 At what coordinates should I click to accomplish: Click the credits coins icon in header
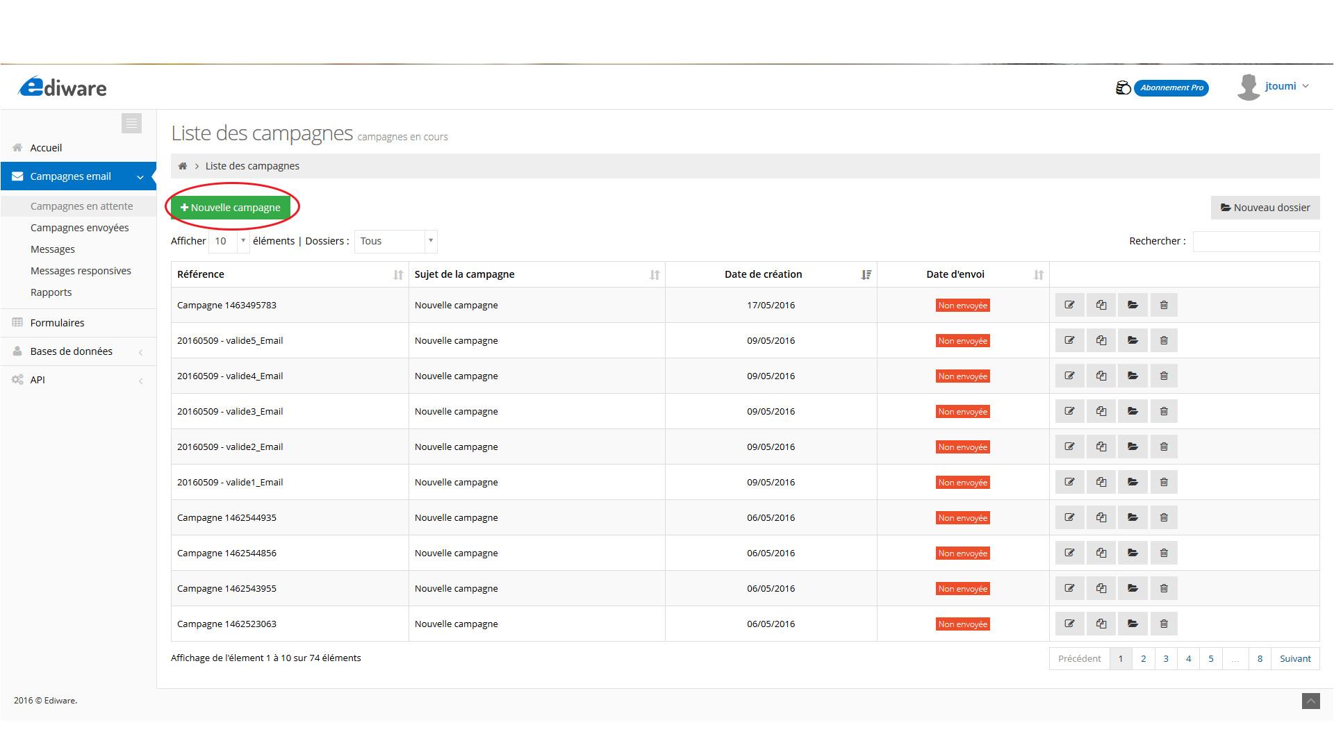pyautogui.click(x=1123, y=87)
